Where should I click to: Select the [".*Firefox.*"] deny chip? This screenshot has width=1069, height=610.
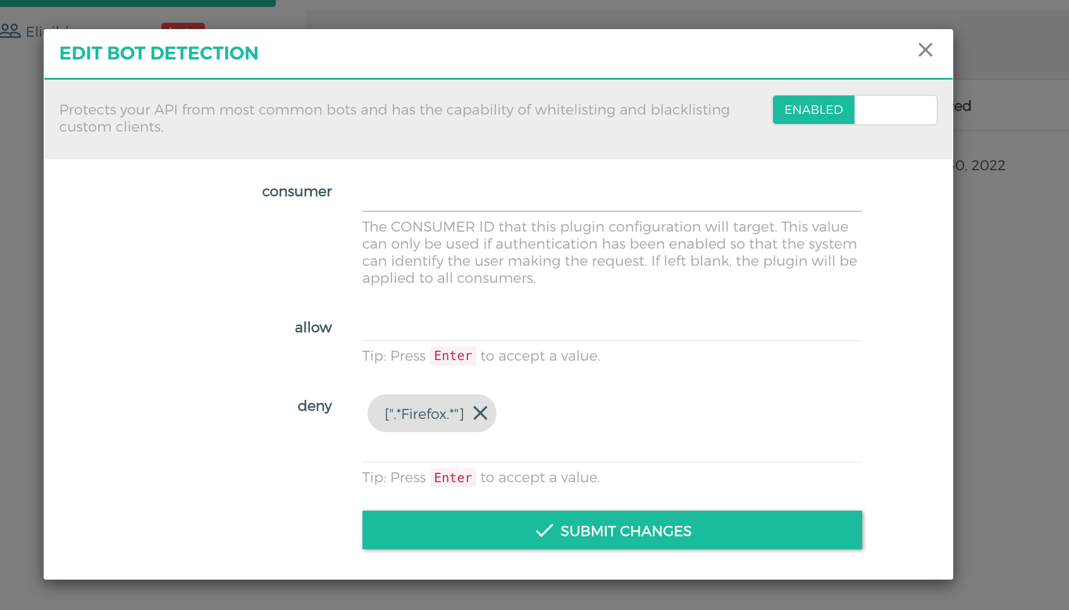point(424,414)
